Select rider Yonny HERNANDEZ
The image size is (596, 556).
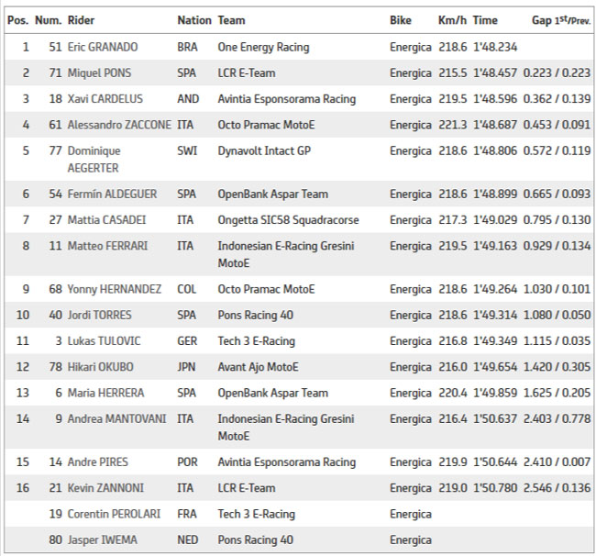click(115, 289)
